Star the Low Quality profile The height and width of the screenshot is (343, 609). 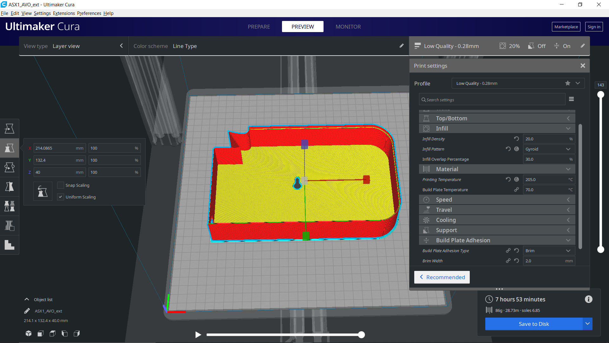click(x=567, y=83)
